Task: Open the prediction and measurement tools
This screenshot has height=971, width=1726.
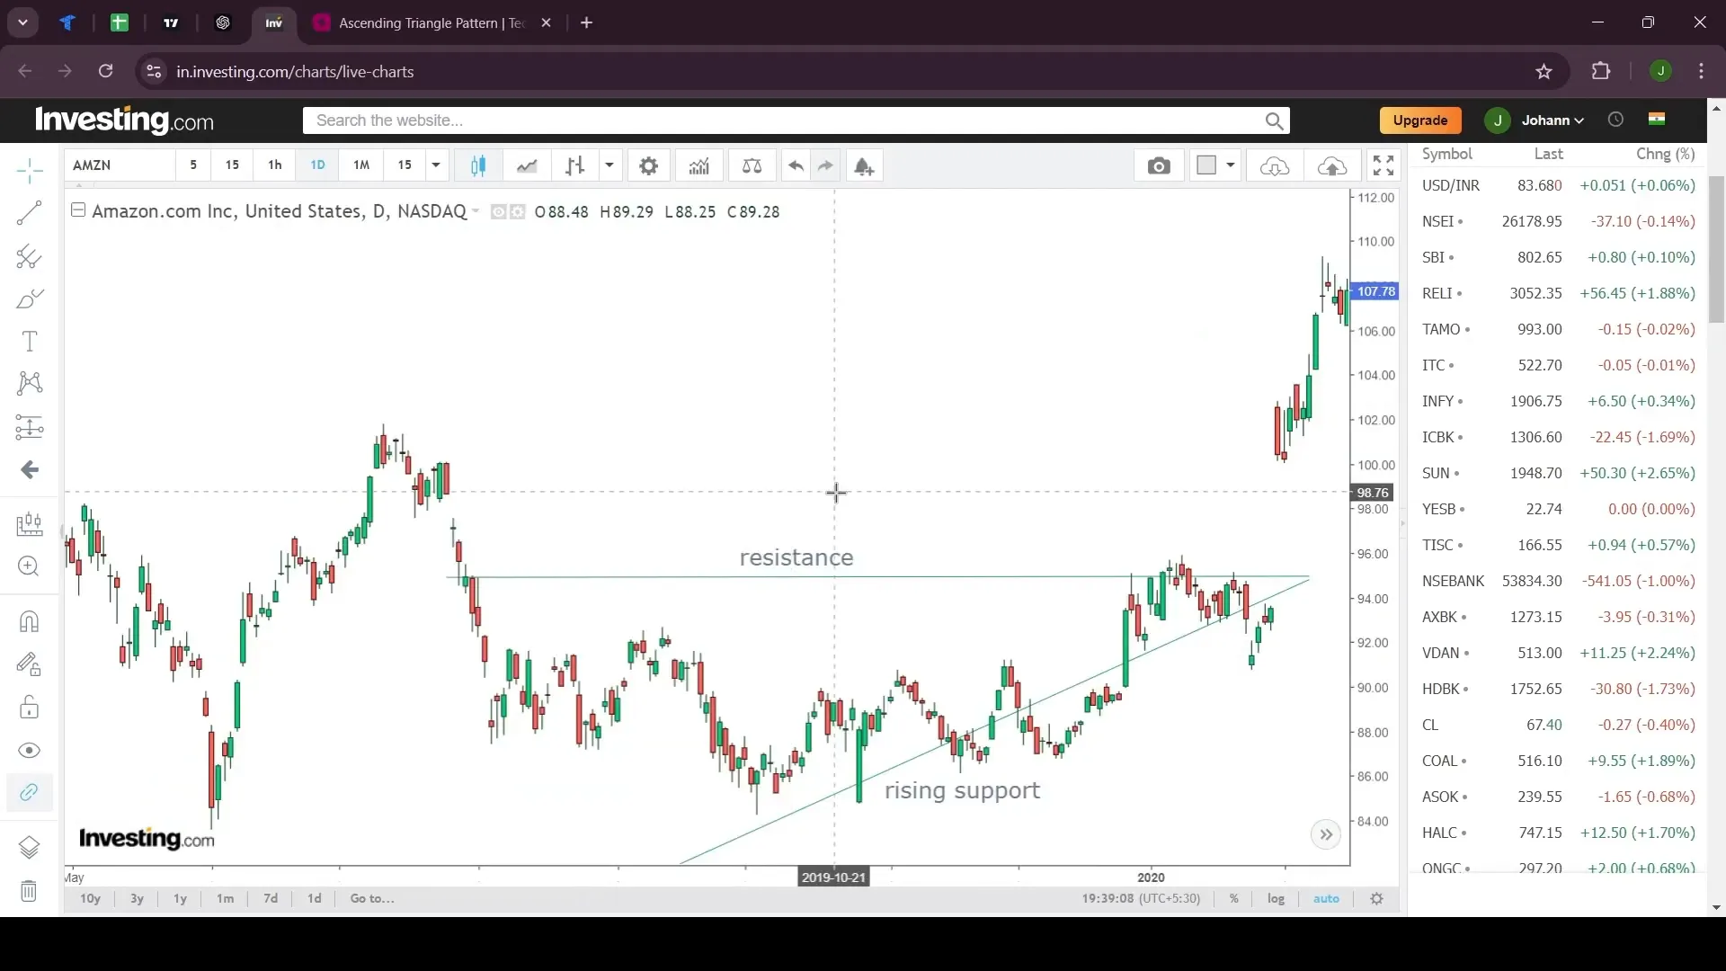Action: [29, 426]
